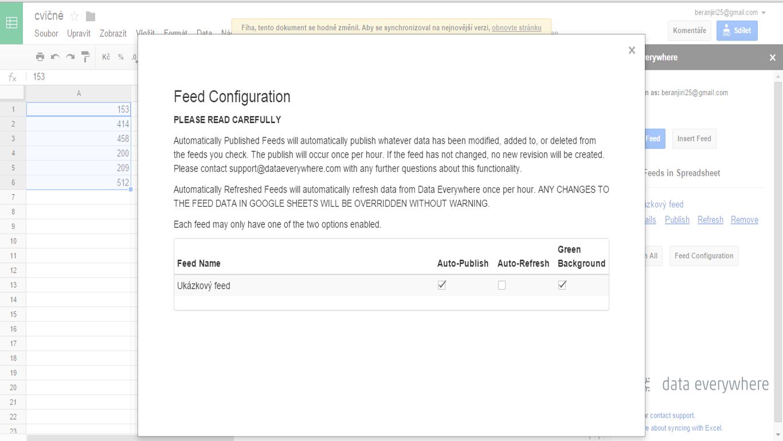This screenshot has width=783, height=441.
Task: Click the undo arrow icon
Action: pos(55,57)
